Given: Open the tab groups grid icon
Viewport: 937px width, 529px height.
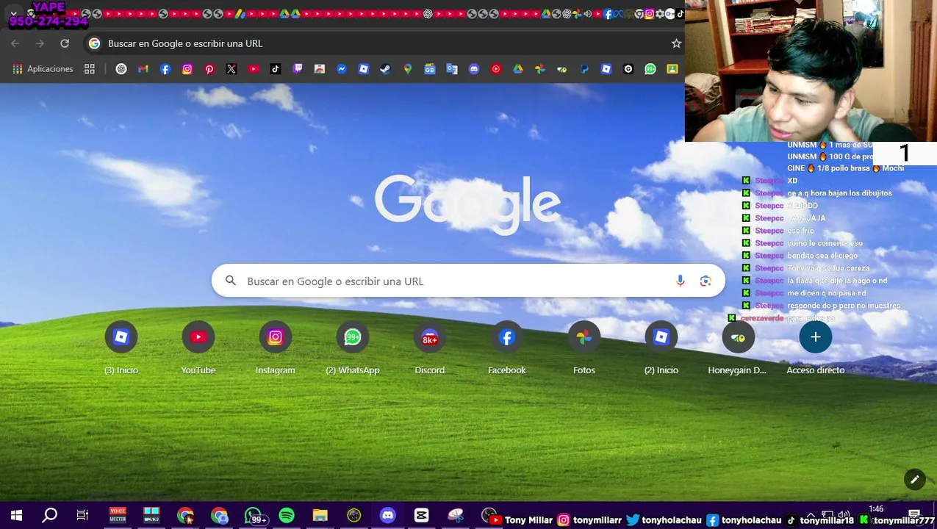Looking at the screenshot, I should pos(90,69).
